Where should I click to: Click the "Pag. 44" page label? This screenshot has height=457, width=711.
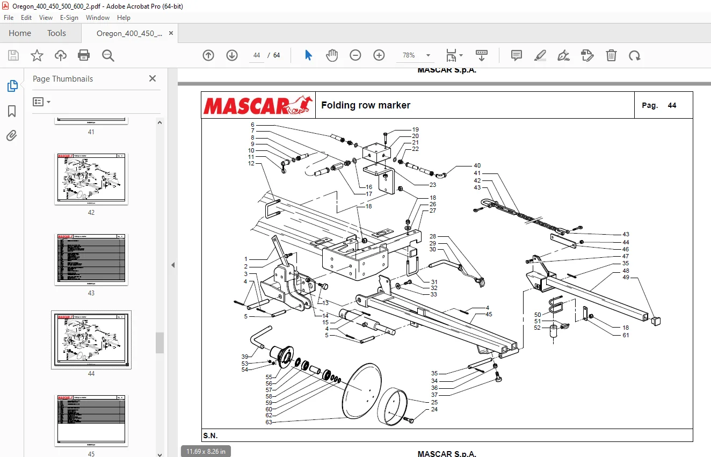click(x=659, y=106)
